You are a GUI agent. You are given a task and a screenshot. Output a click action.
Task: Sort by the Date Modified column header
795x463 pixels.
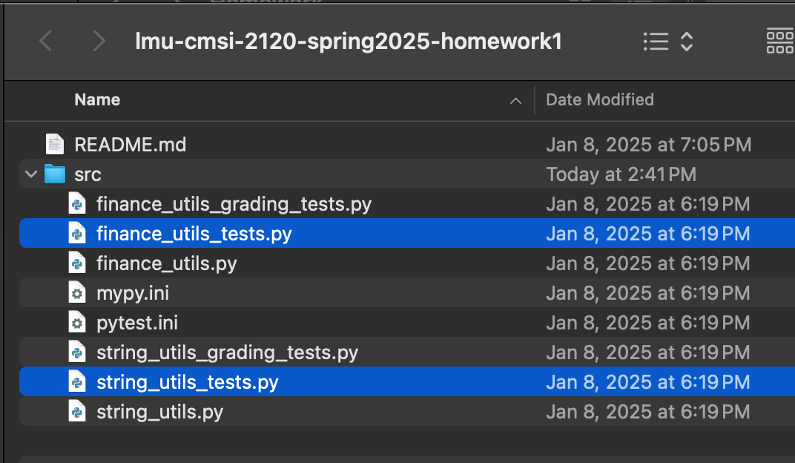pyautogui.click(x=600, y=100)
